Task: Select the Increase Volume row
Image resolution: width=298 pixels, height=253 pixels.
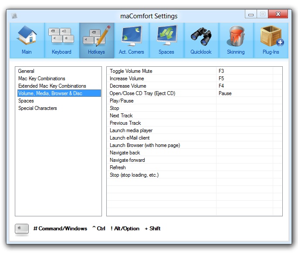Action: [x=194, y=79]
